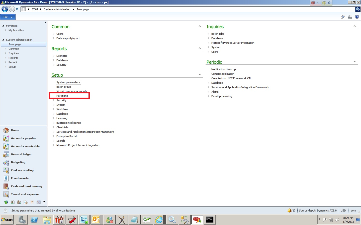This screenshot has width=361, height=225.
Task: Click com company in status bar
Action: pyautogui.click(x=353, y=210)
